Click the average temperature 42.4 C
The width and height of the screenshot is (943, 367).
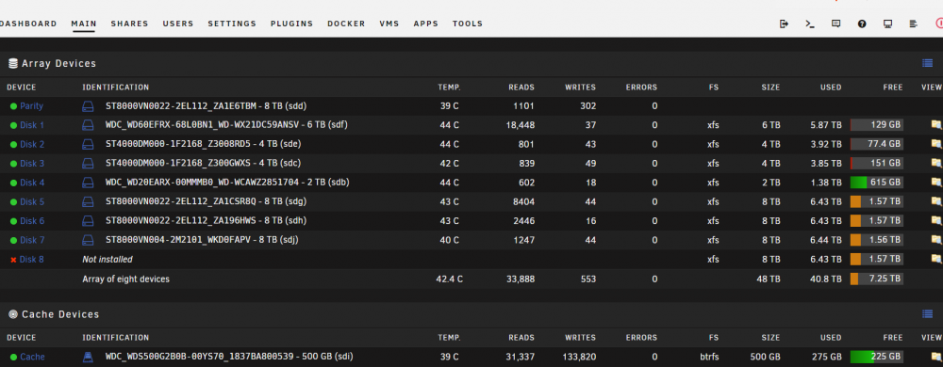(449, 279)
